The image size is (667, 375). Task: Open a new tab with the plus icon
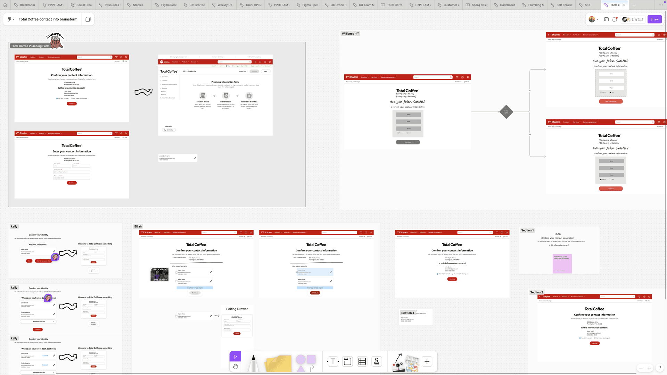tap(634, 5)
